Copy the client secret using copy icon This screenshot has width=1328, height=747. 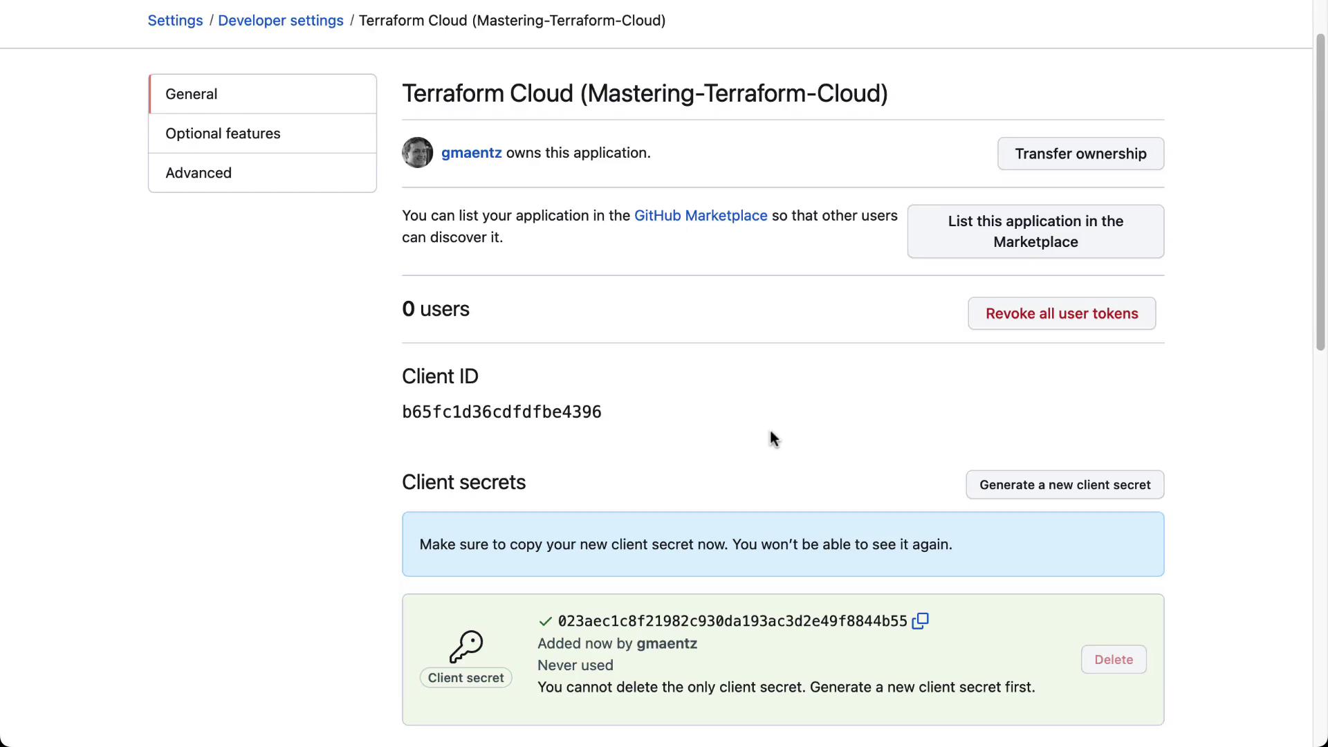[920, 621]
